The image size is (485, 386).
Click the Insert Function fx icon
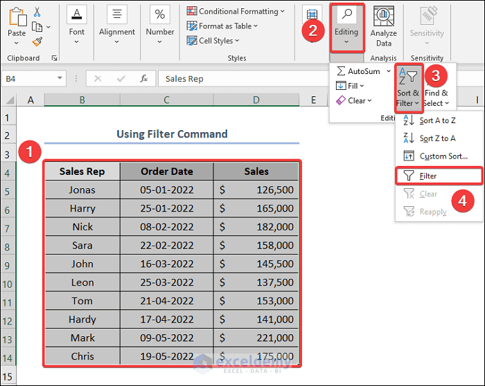point(144,79)
